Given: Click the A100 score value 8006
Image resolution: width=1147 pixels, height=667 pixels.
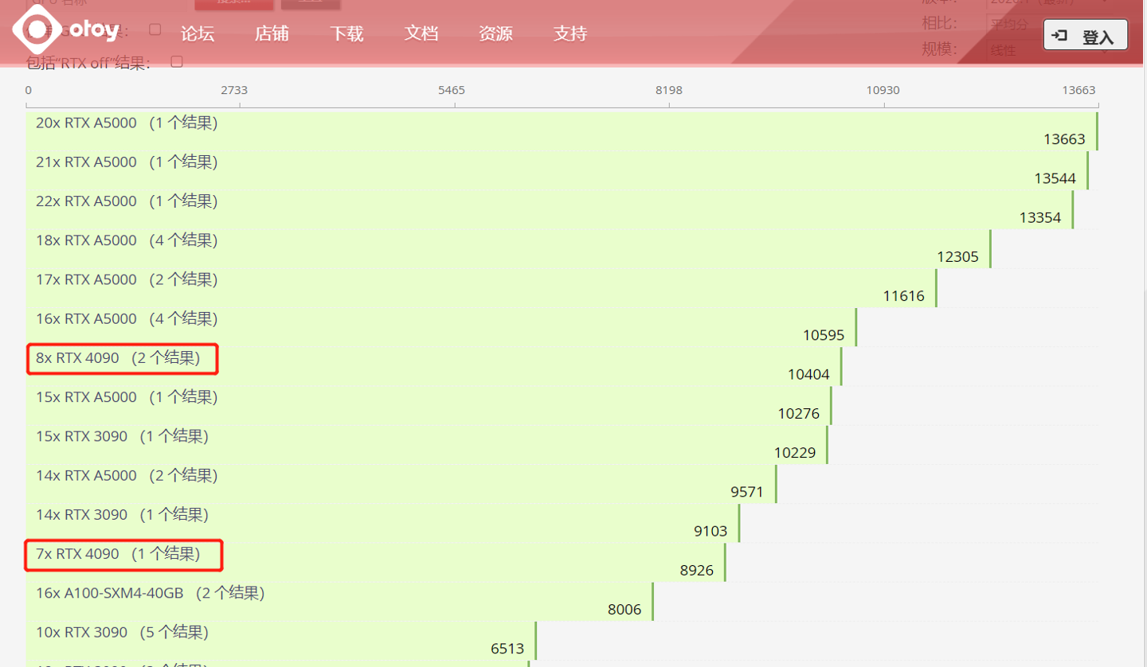Looking at the screenshot, I should pyautogui.click(x=624, y=609).
